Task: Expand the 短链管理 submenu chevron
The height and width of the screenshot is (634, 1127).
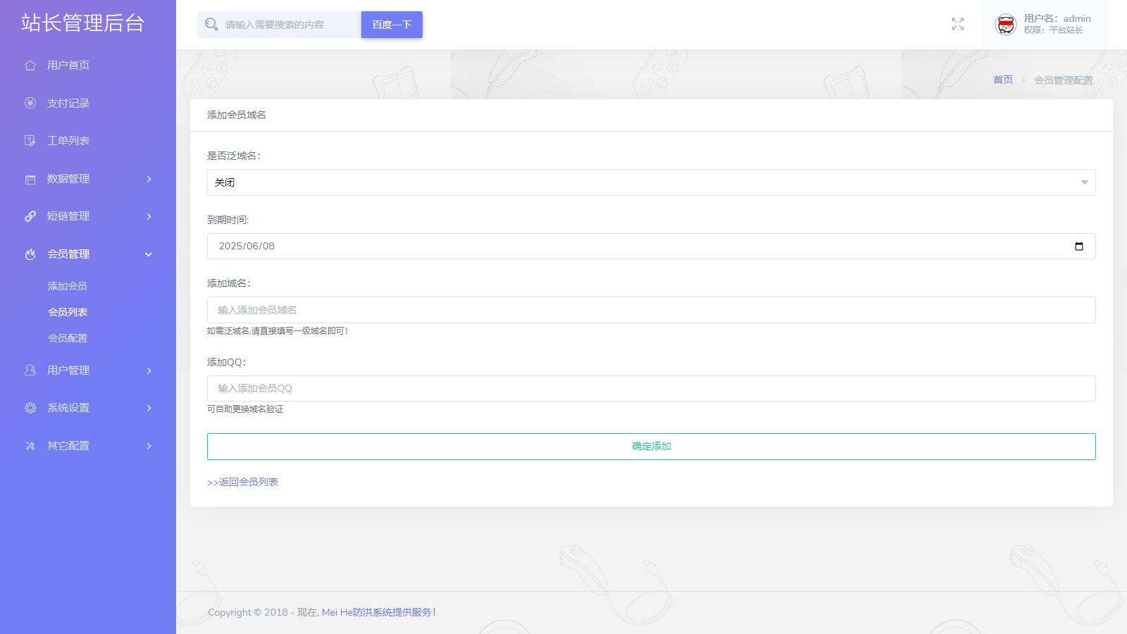Action: coord(149,216)
